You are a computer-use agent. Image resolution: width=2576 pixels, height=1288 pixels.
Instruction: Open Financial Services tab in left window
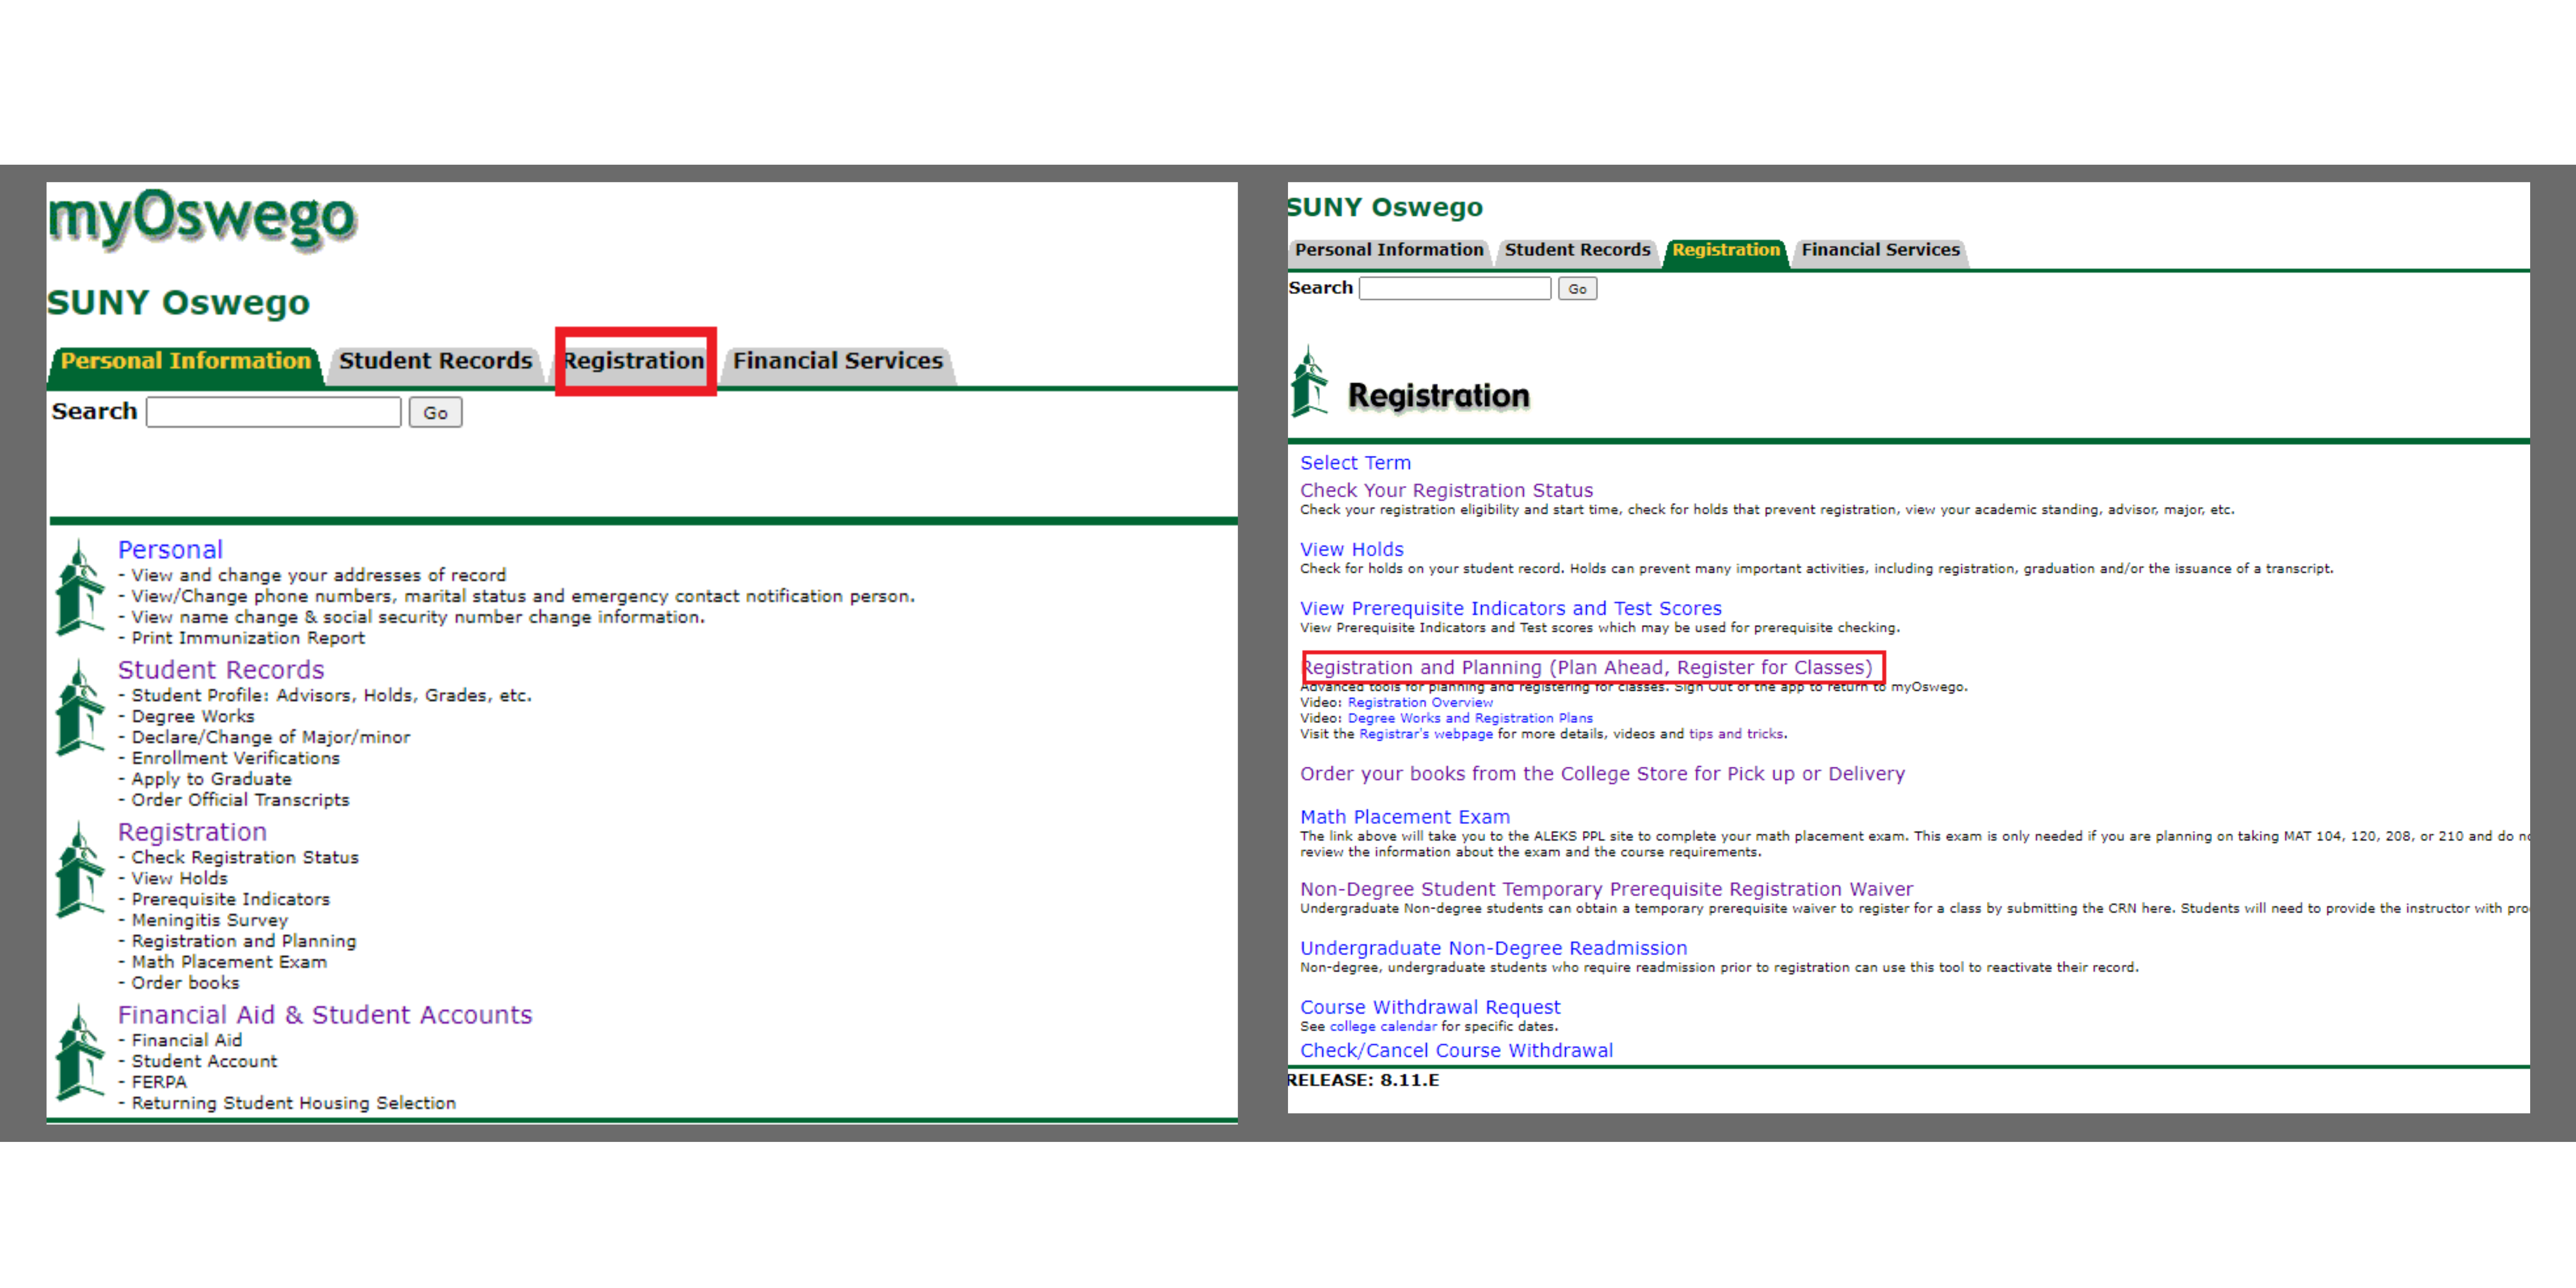pyautogui.click(x=838, y=361)
